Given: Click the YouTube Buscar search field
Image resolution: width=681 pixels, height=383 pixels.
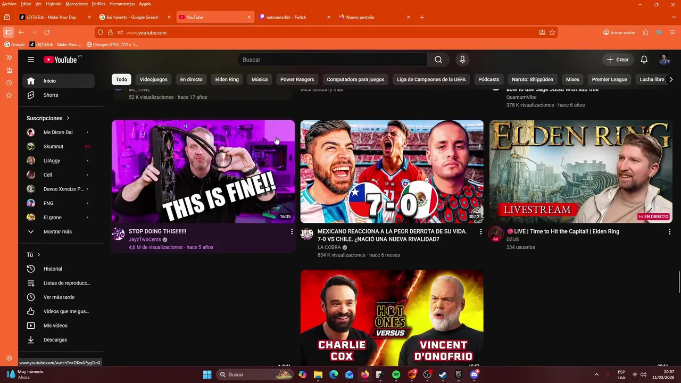Looking at the screenshot, I should (x=332, y=60).
